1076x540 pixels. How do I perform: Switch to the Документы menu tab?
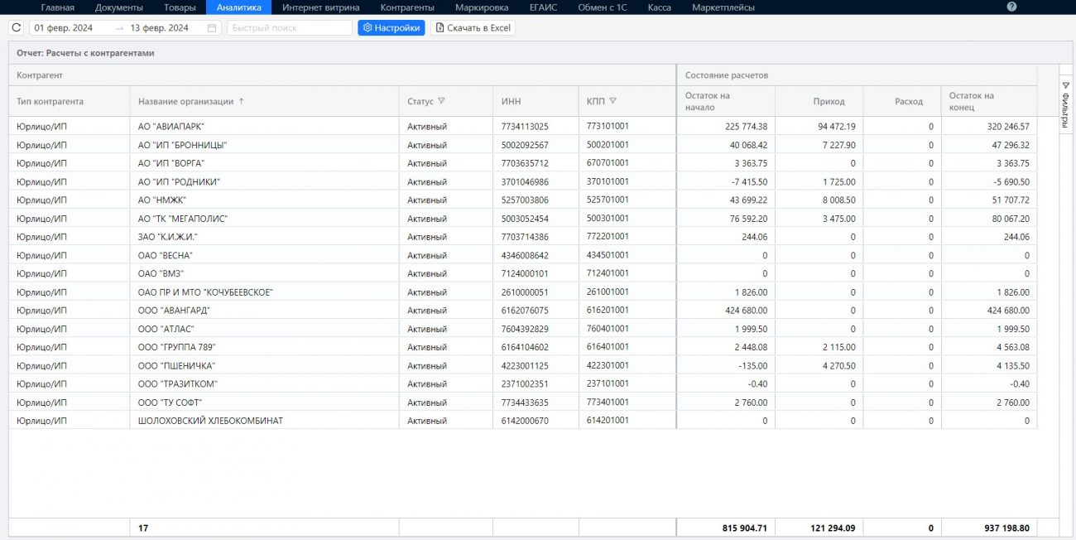coord(119,7)
